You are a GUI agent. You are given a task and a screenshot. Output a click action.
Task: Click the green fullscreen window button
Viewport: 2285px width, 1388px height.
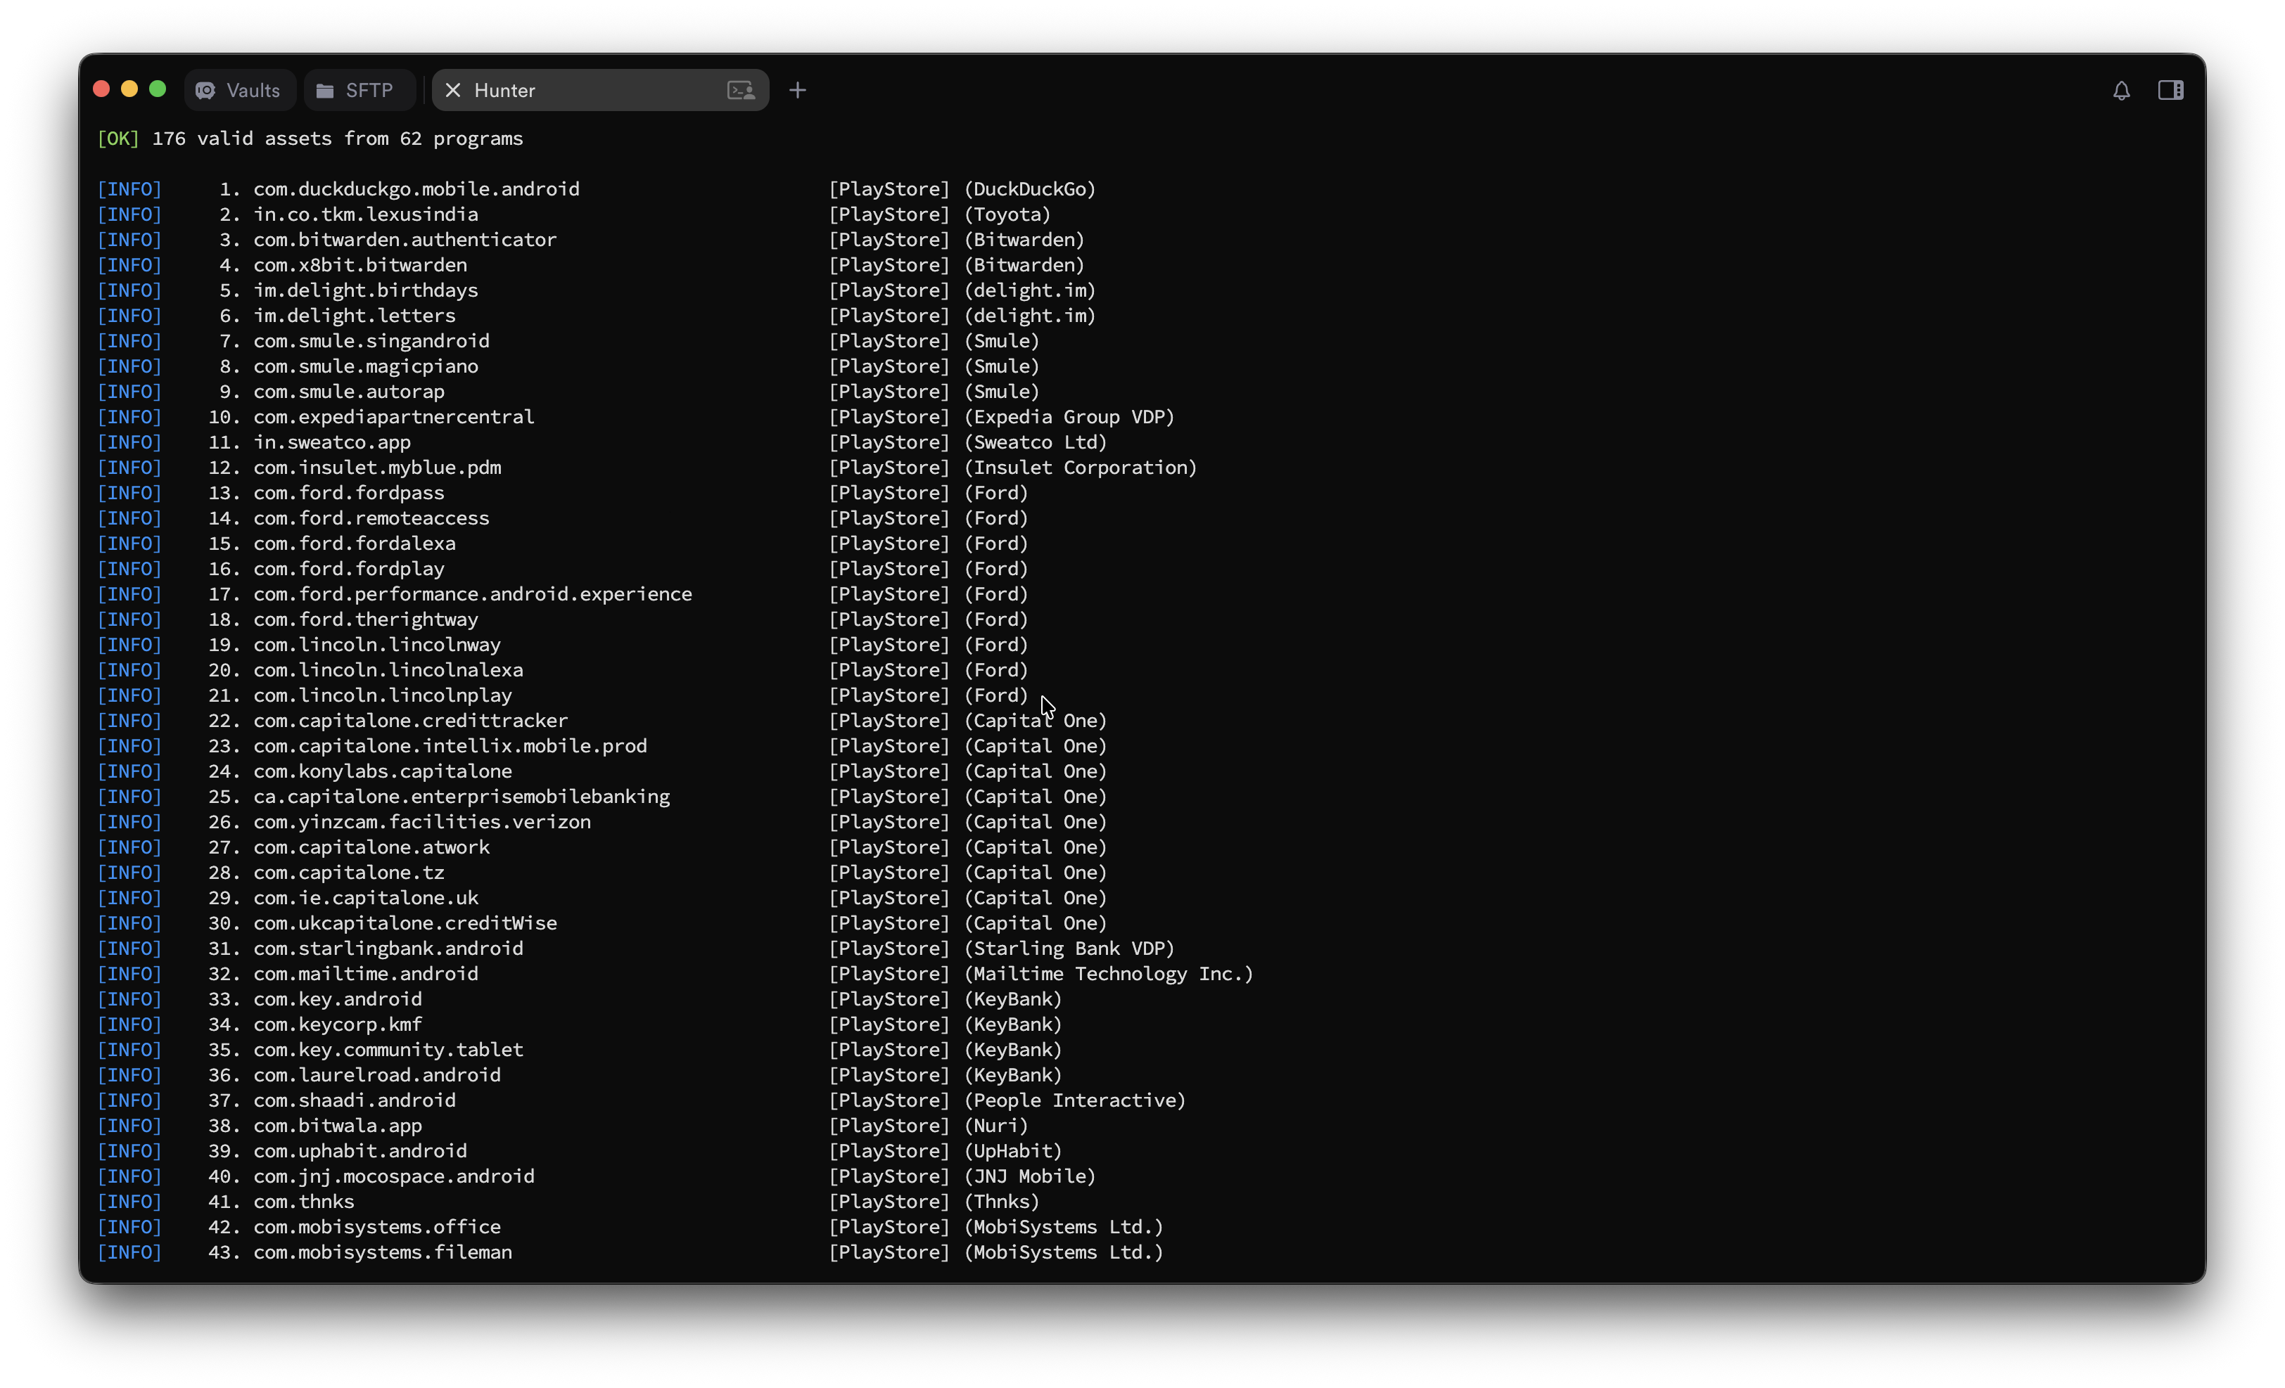(x=158, y=89)
